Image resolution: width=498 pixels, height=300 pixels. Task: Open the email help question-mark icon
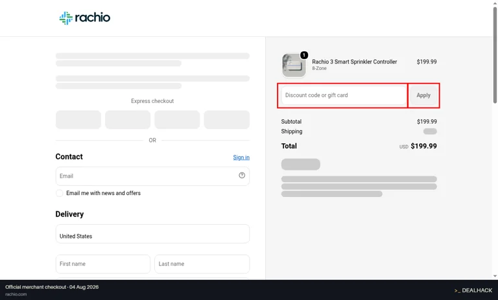click(242, 175)
